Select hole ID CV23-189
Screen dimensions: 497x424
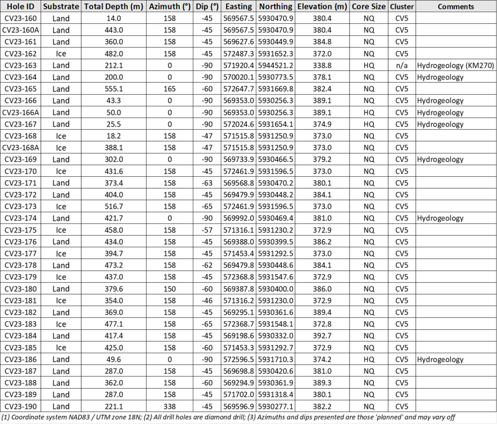coord(20,394)
